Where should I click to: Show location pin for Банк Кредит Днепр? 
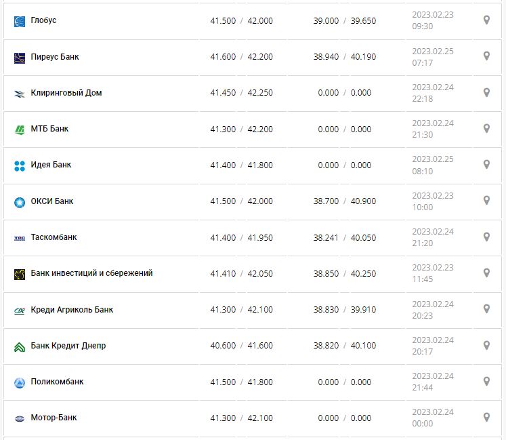(486, 345)
